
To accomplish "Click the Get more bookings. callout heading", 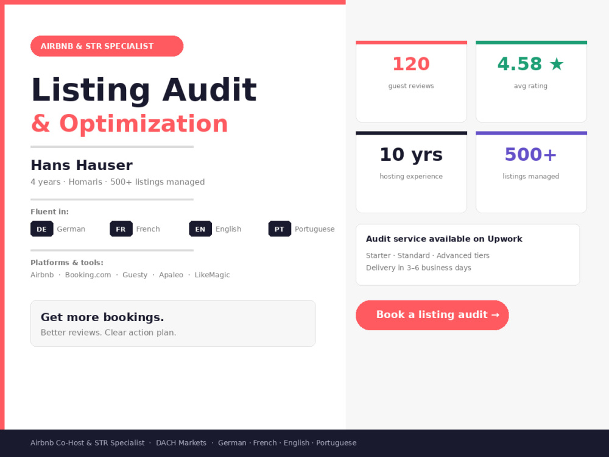I will click(x=102, y=317).
